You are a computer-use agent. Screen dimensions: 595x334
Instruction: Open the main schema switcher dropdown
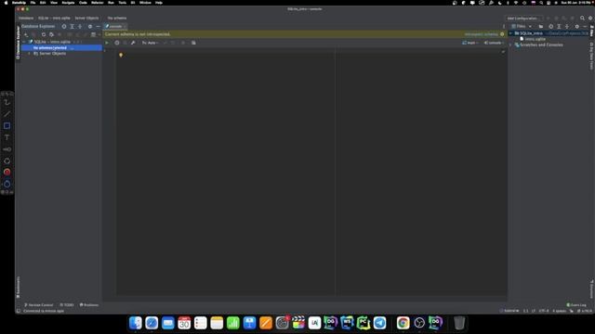point(470,43)
